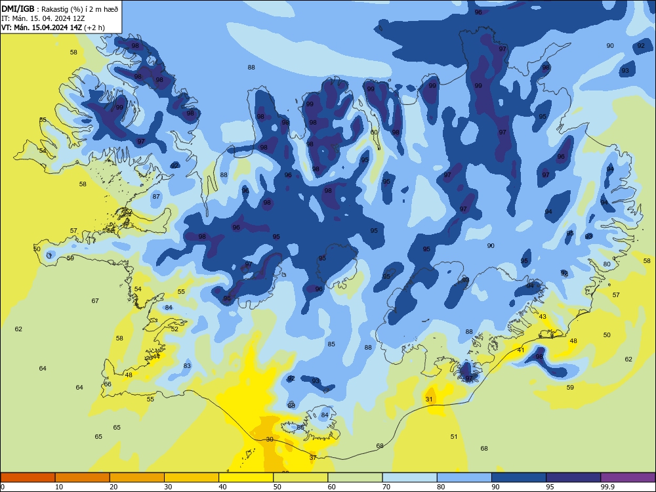This screenshot has height=492, width=656.
Task: Select the 30–40 amber legend swatch
Action: pos(192,478)
